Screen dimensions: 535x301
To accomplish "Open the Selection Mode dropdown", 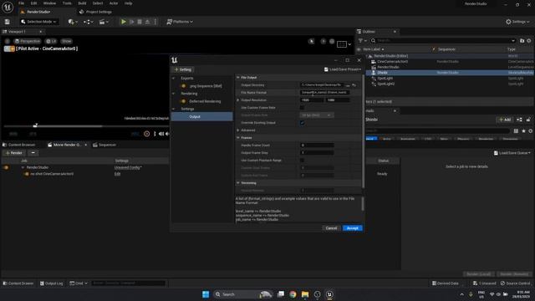I will pos(38,22).
